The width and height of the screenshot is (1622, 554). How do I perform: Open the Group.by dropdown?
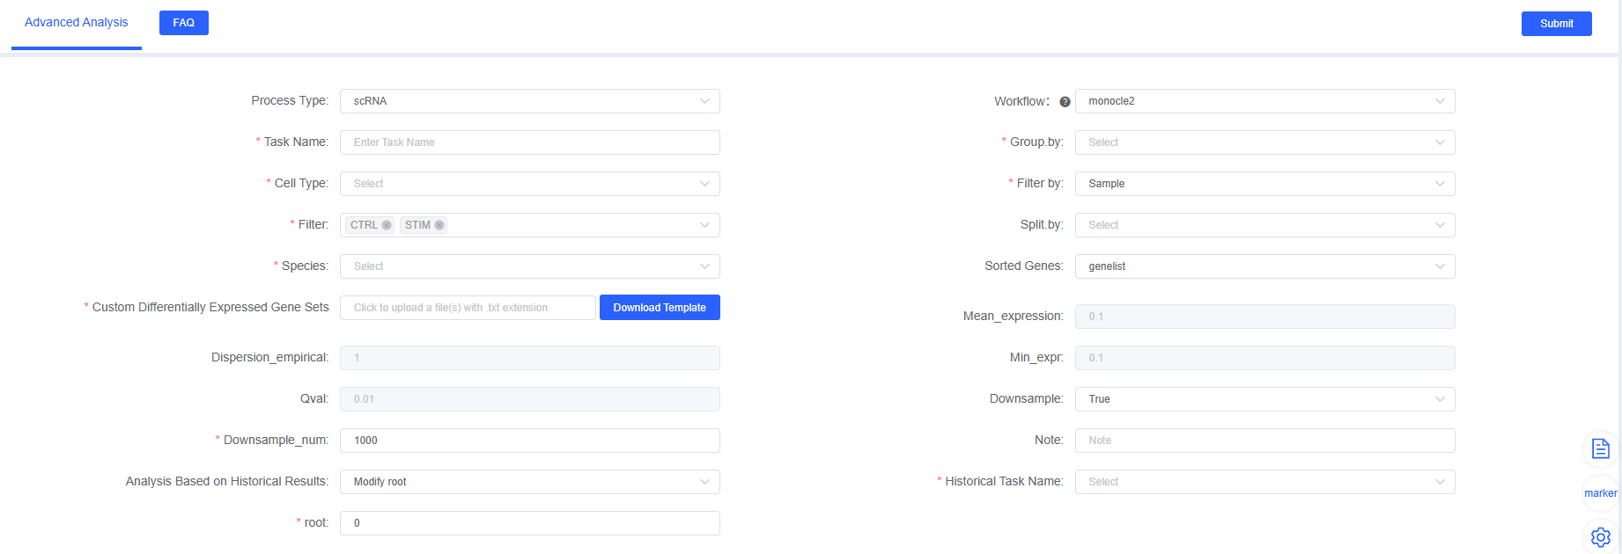[1264, 142]
